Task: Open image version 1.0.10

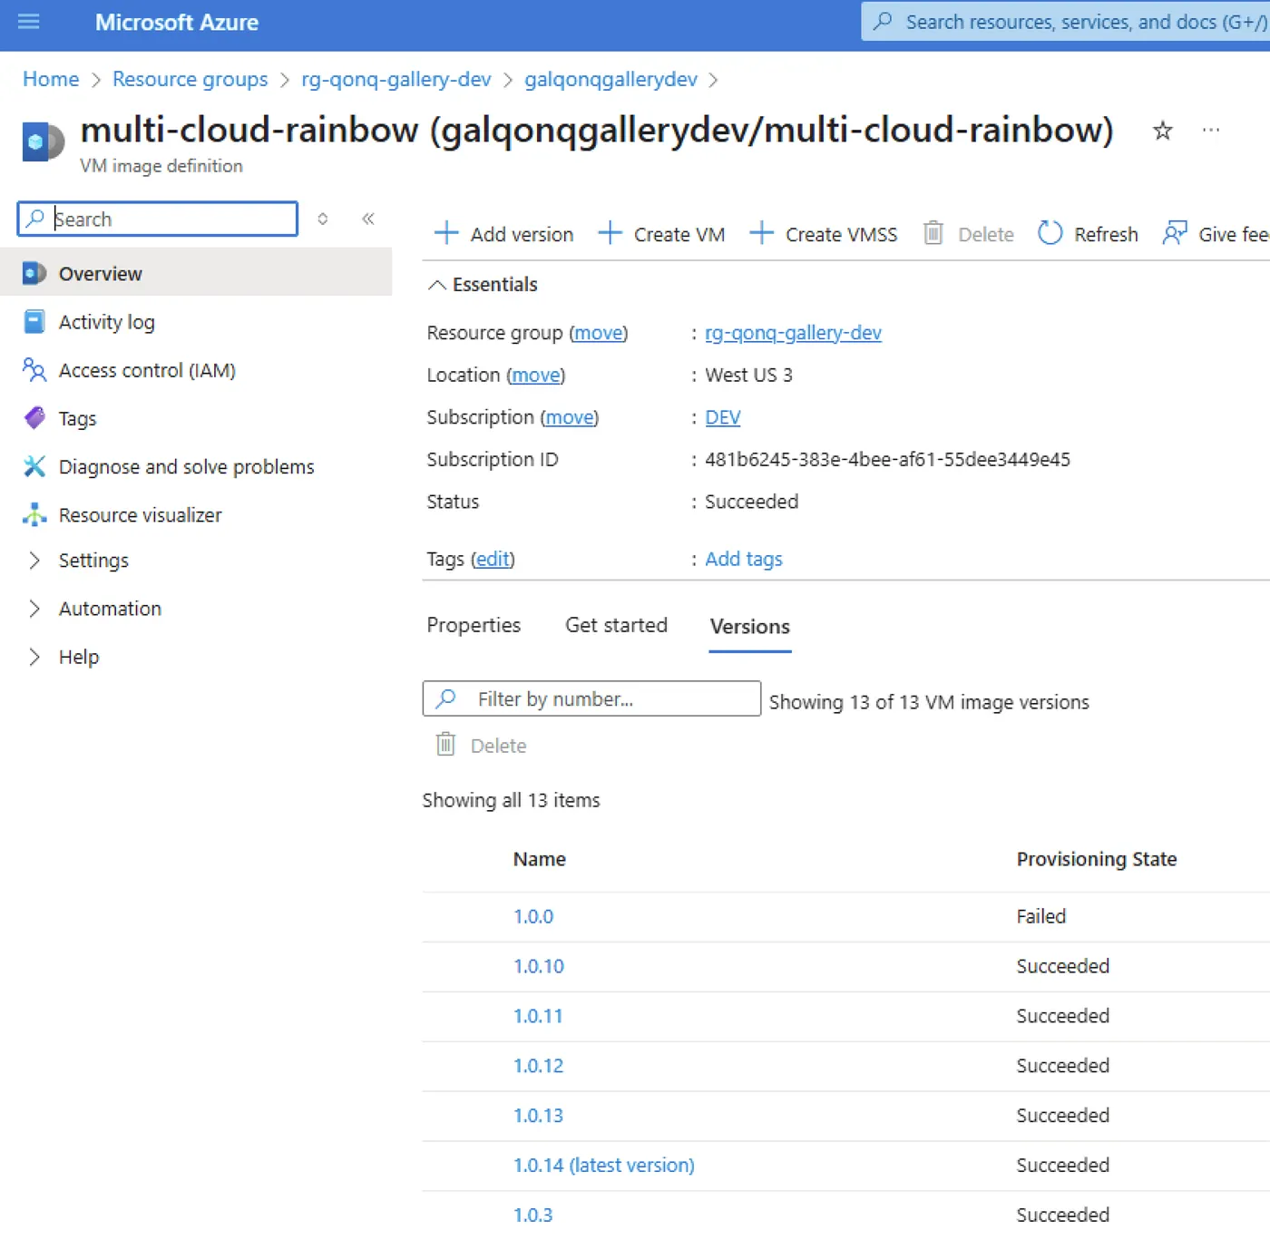Action: [x=539, y=966]
